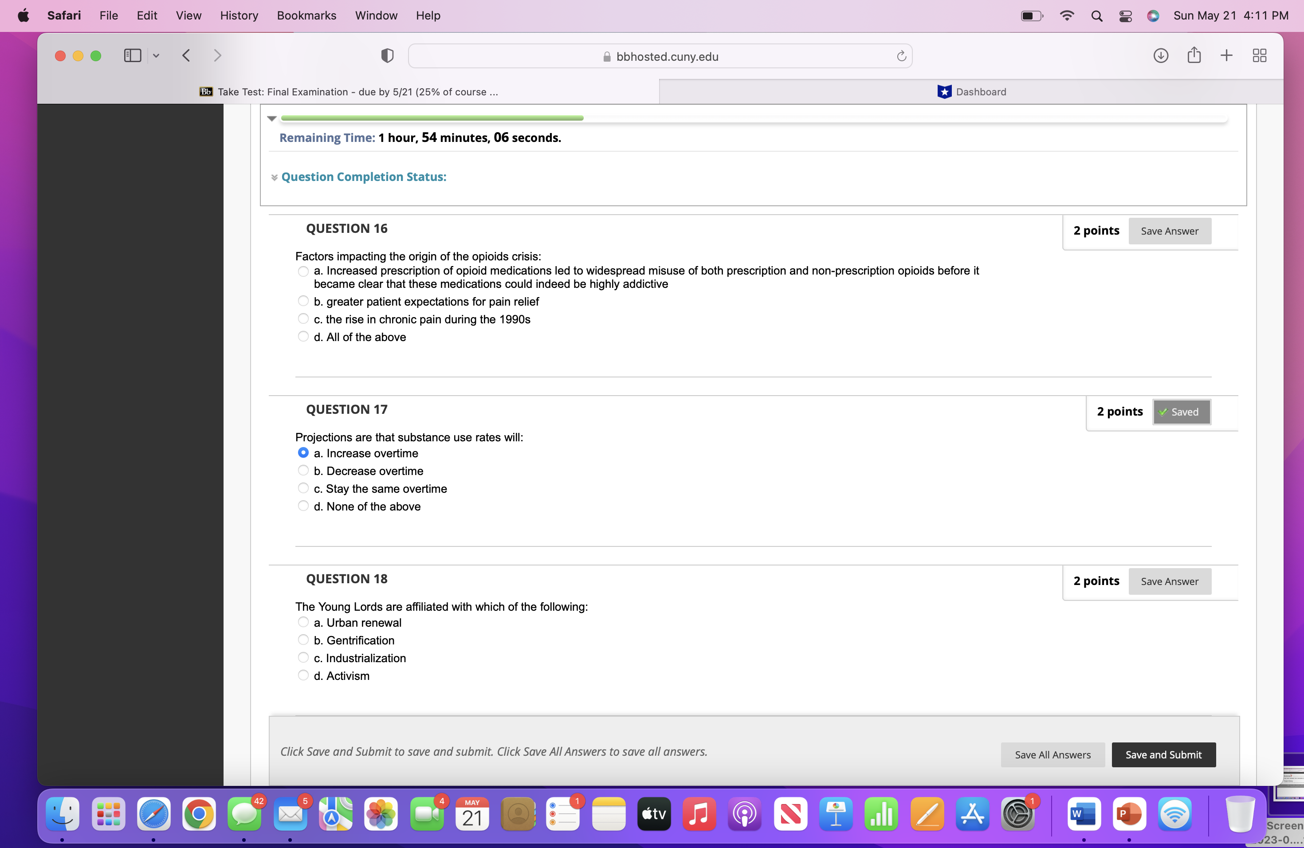Click the Share icon in Safari
Viewport: 1304px width, 848px height.
[1194, 55]
